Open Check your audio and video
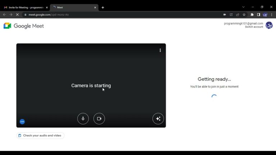 (x=40, y=136)
